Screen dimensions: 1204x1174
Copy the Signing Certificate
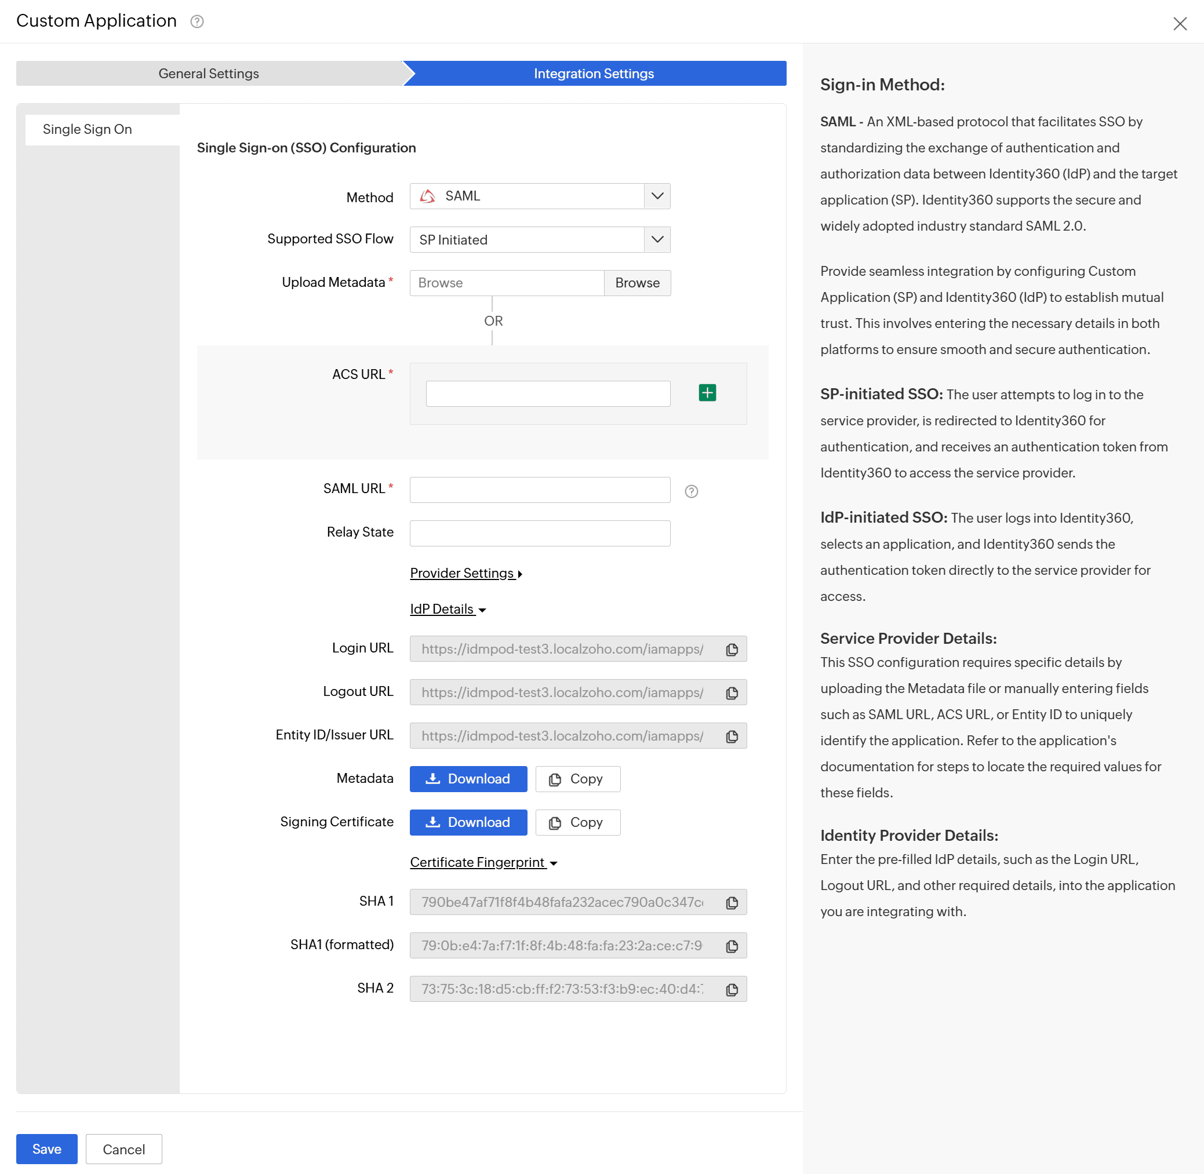(577, 822)
